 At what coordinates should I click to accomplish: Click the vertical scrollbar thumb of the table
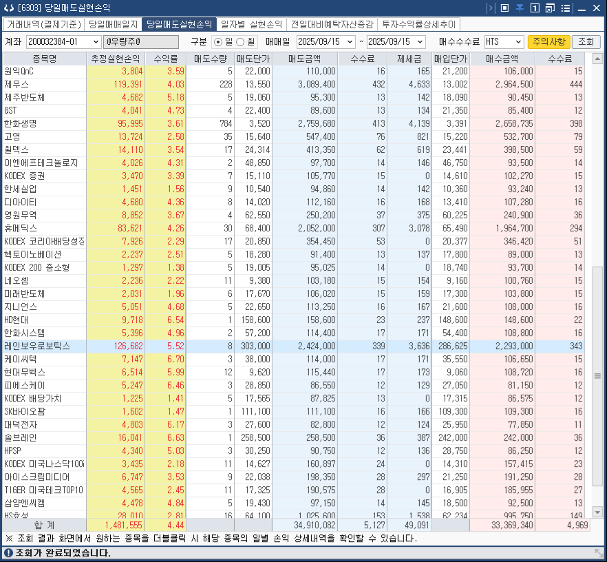597,386
